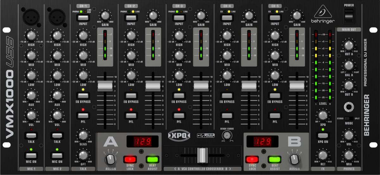The width and height of the screenshot is (380, 175).
Task: Click the headphone jack in PHONES section
Action: pos(348,108)
